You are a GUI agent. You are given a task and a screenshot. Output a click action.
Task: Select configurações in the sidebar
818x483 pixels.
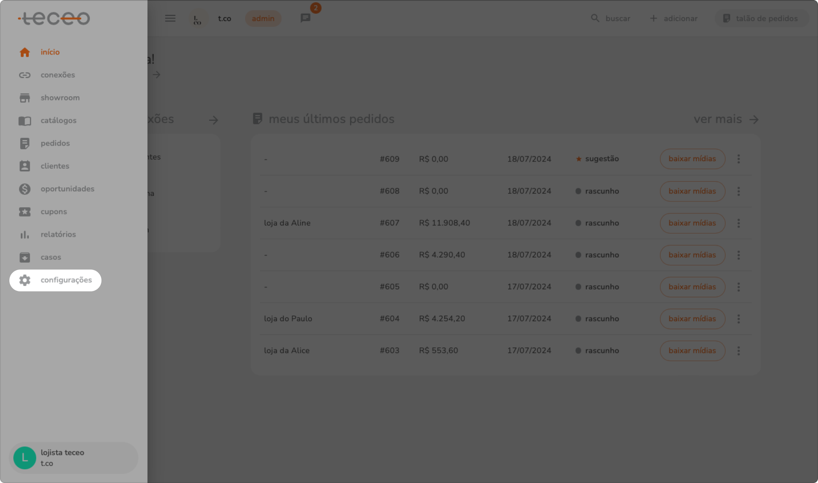coord(55,280)
